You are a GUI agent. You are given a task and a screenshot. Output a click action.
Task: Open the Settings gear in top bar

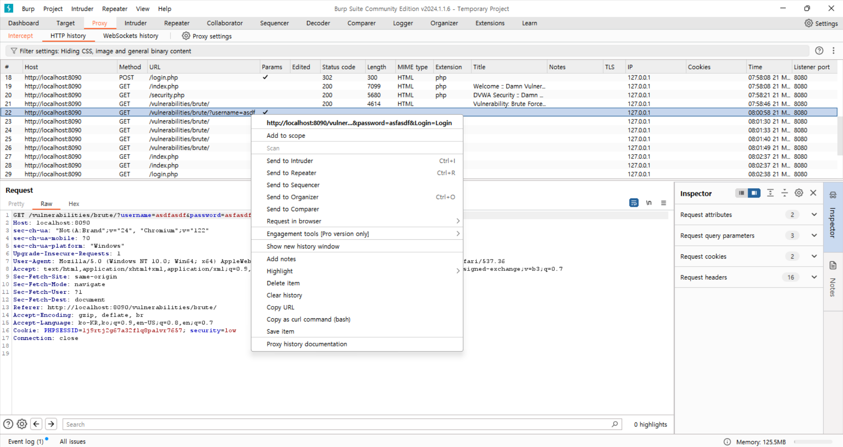coord(821,23)
